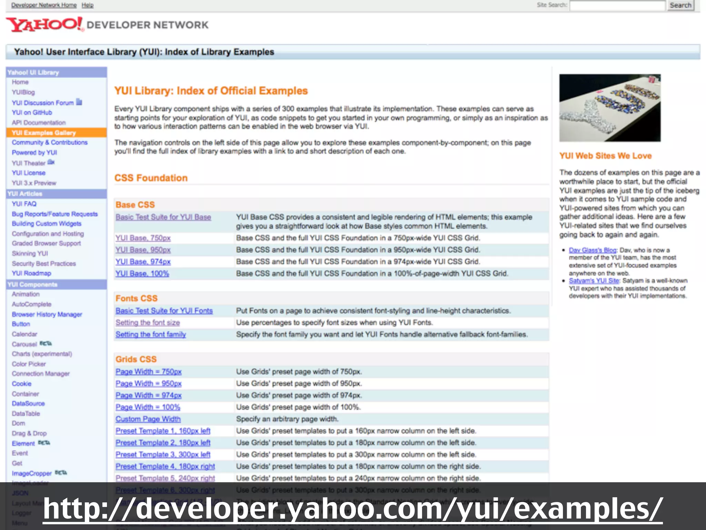This screenshot has width=706, height=530.
Task: Click the BETA badge next to Element
Action: point(44,443)
